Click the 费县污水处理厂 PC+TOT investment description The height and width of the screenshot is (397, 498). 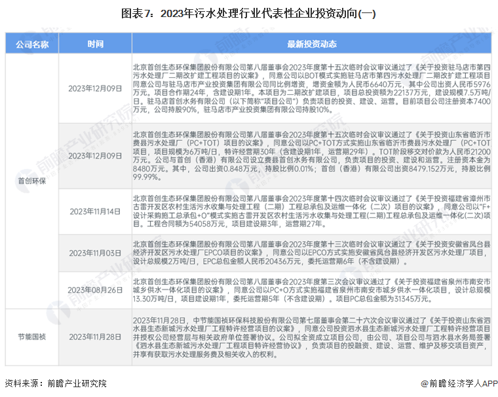(311, 156)
